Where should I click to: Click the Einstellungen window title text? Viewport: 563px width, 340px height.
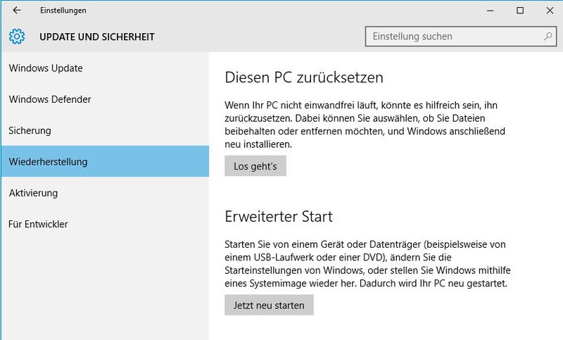[x=63, y=11]
